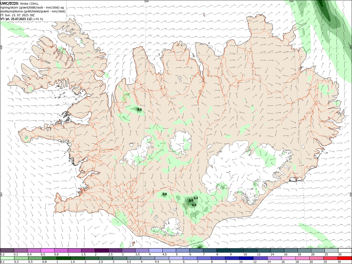Click the '20W' longitude label
The width and height of the screenshot is (352, 264).
point(146,1)
